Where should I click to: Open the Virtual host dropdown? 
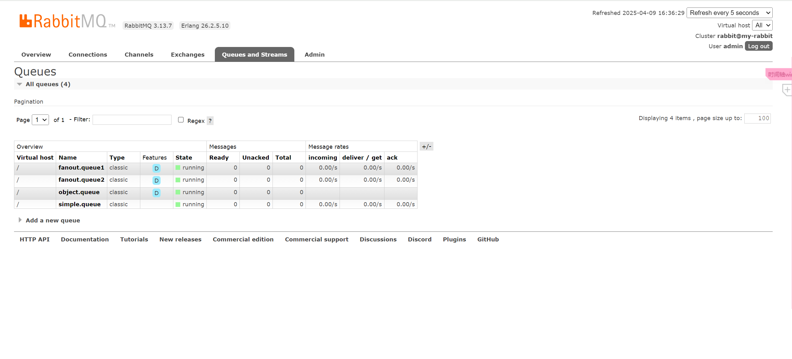coord(762,25)
